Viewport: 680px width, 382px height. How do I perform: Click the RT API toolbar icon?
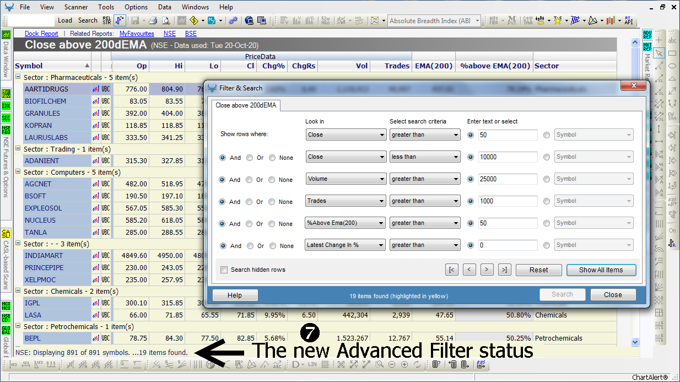click(628, 20)
